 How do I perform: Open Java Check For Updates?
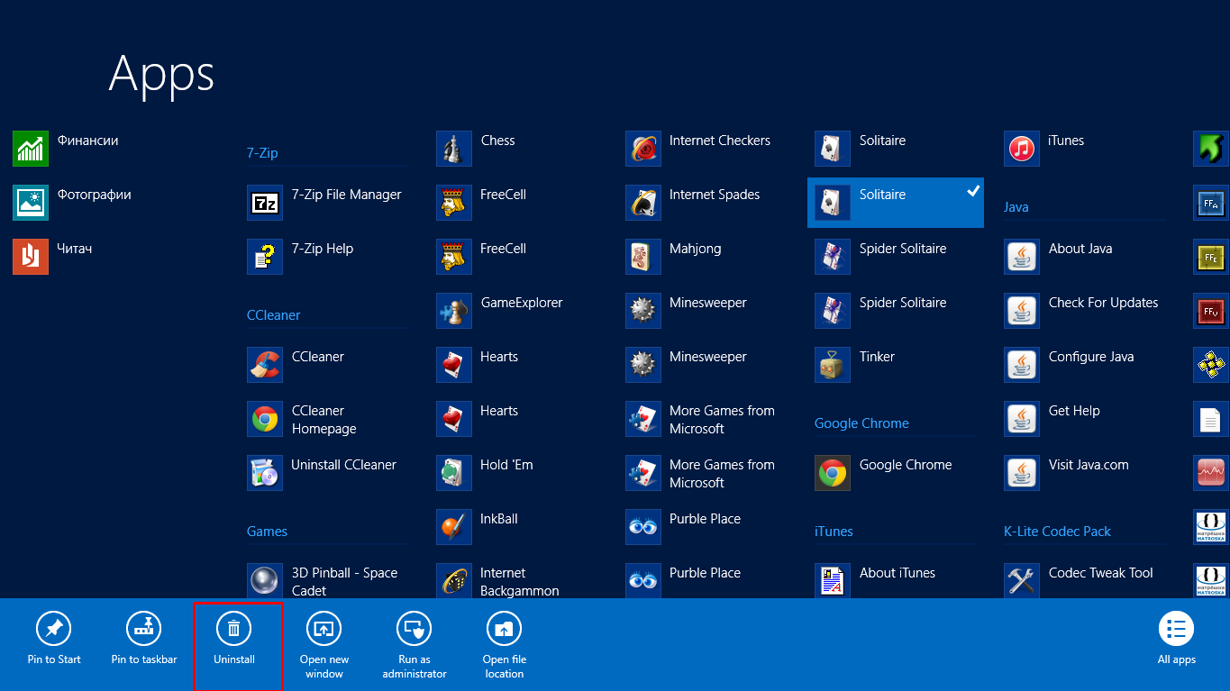tap(1080, 311)
